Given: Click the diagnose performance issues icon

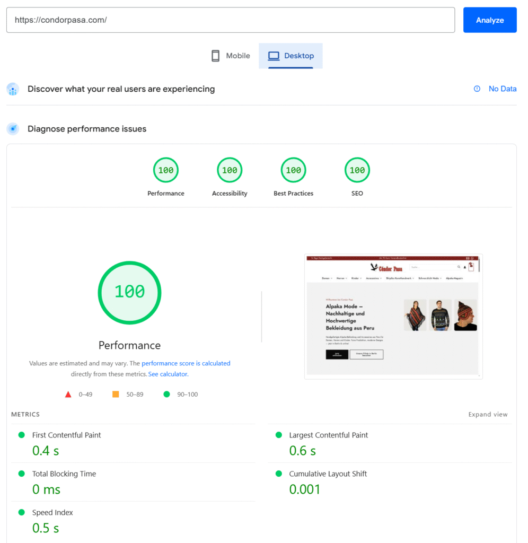Looking at the screenshot, I should [13, 129].
